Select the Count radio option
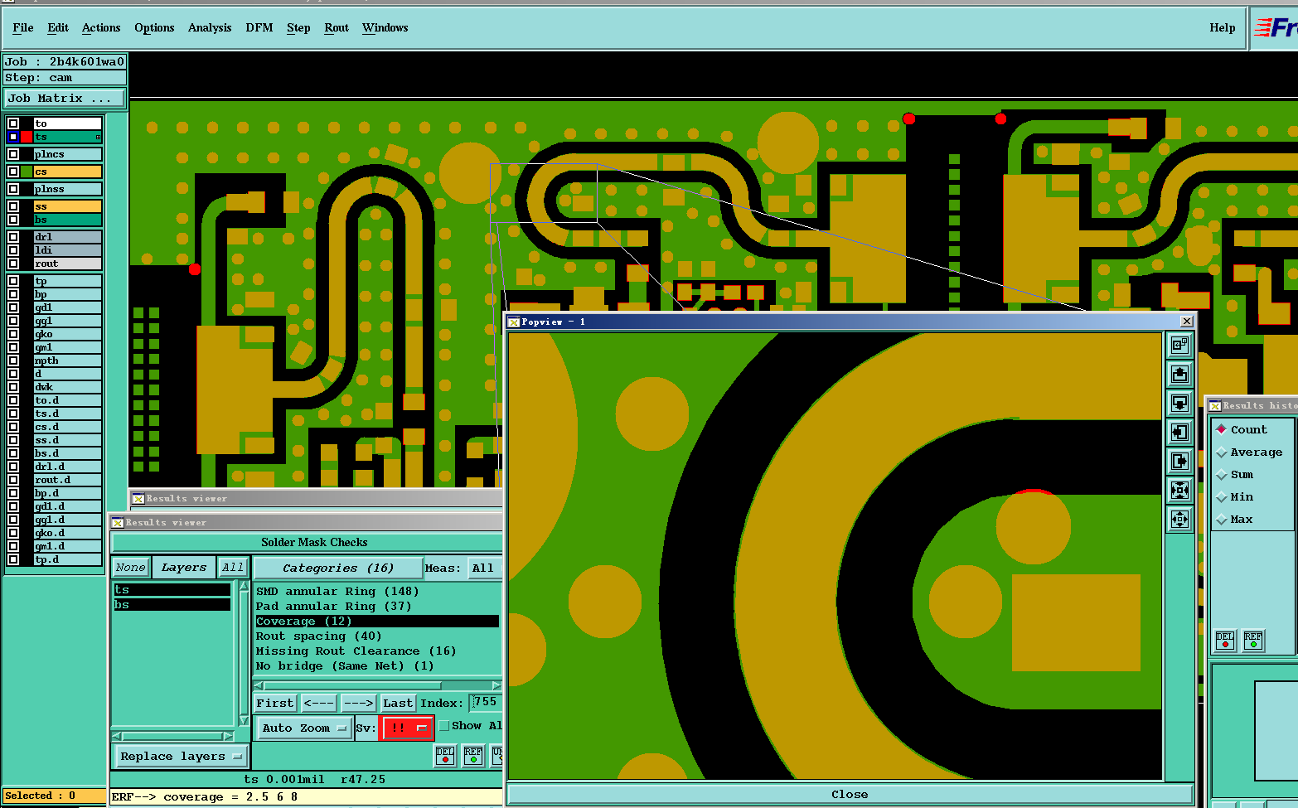1298x808 pixels. point(1221,429)
